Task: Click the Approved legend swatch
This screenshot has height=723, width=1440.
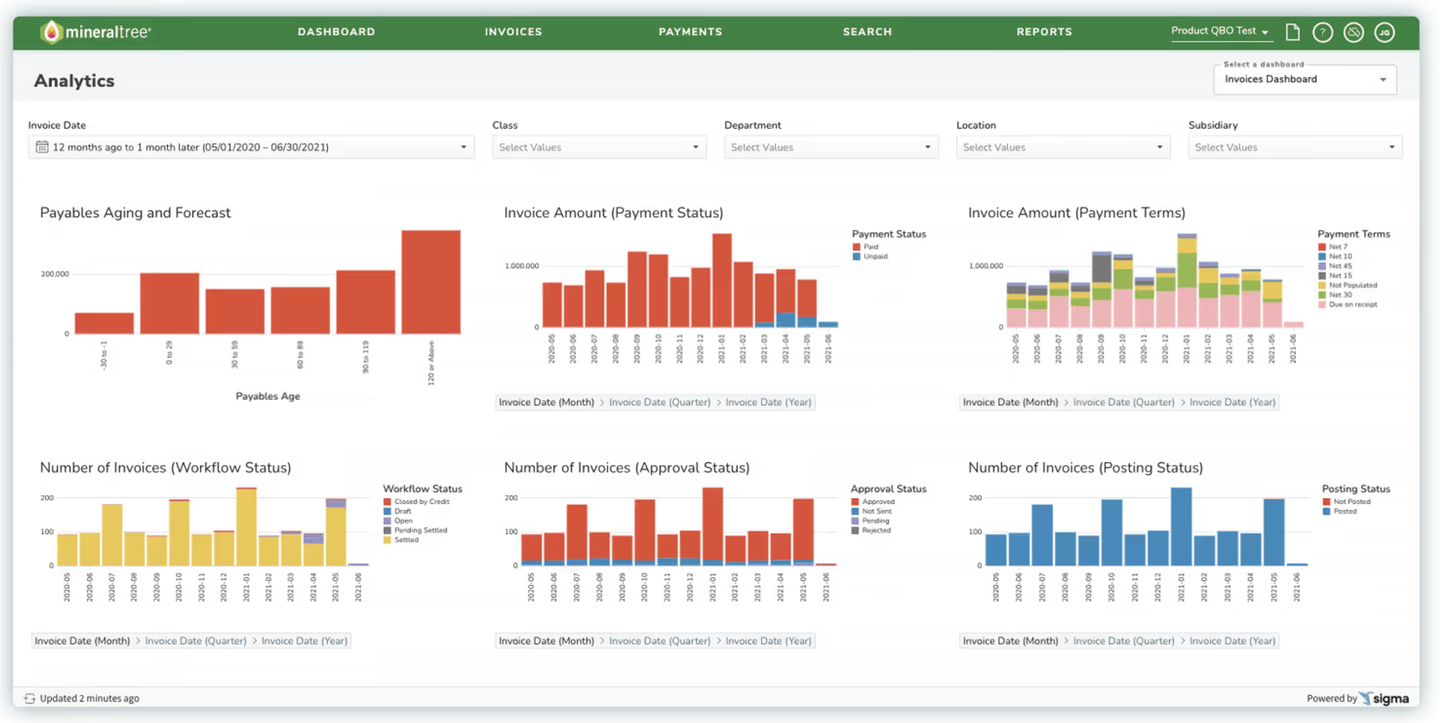Action: tap(855, 502)
